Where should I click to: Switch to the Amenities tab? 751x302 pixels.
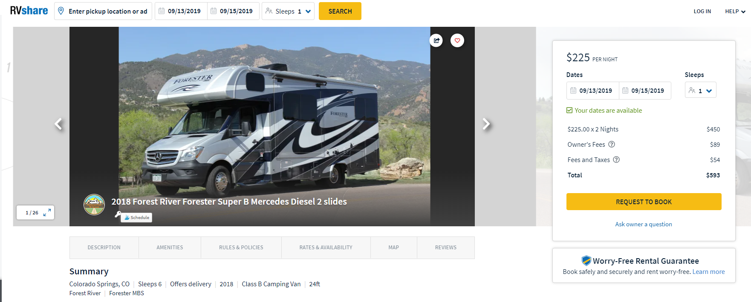point(170,248)
